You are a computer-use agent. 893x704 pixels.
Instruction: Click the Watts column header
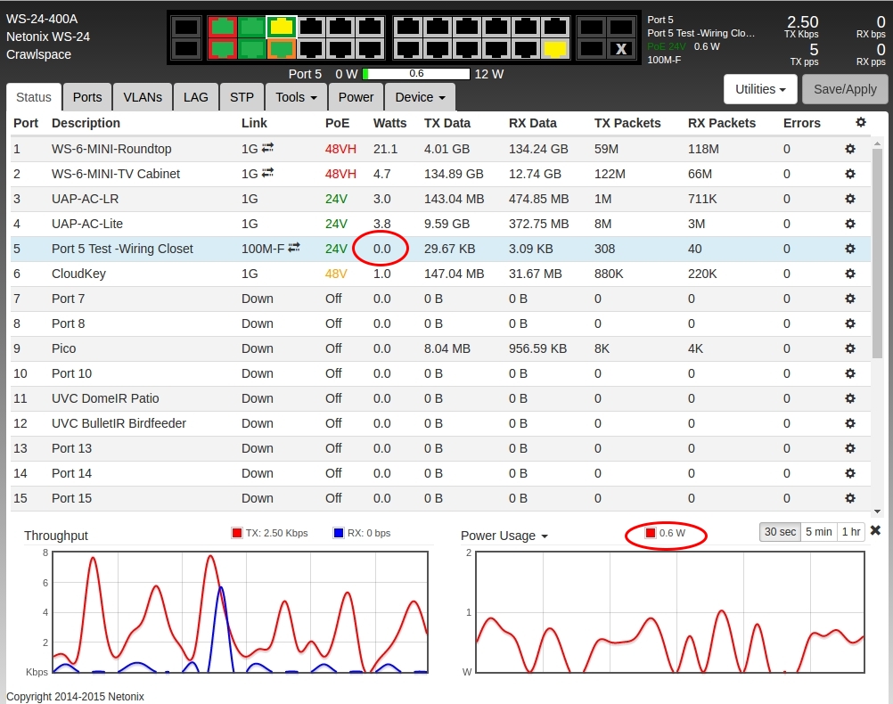coord(390,123)
